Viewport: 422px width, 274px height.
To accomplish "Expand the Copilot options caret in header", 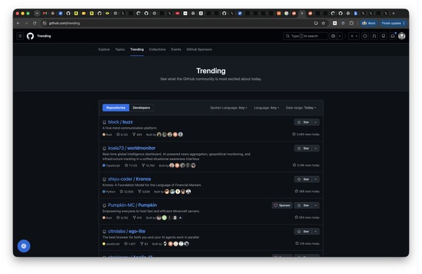I will 339,36.
